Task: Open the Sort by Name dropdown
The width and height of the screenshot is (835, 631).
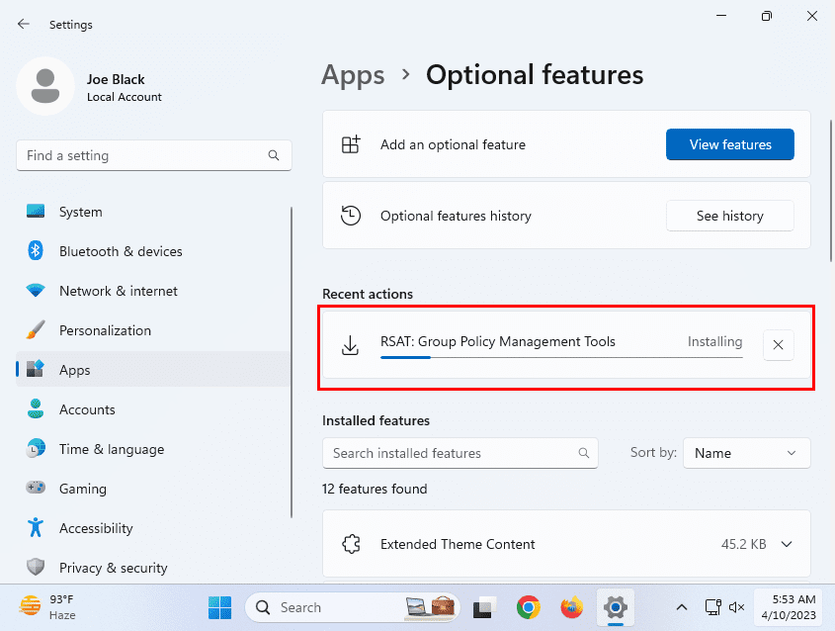Action: click(x=746, y=453)
